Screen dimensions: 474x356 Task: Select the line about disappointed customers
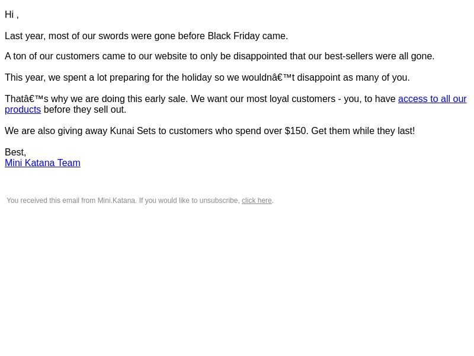219,56
